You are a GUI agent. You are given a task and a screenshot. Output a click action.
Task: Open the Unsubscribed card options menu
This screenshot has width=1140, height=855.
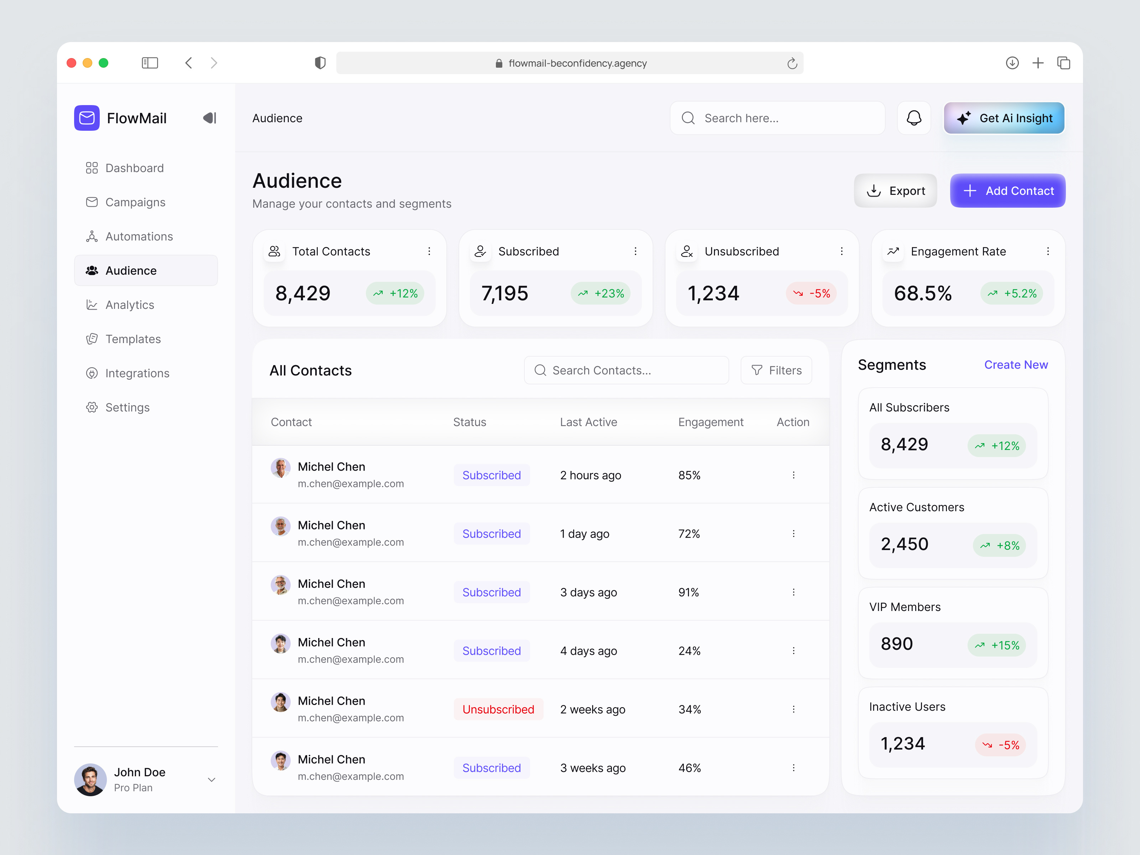841,251
